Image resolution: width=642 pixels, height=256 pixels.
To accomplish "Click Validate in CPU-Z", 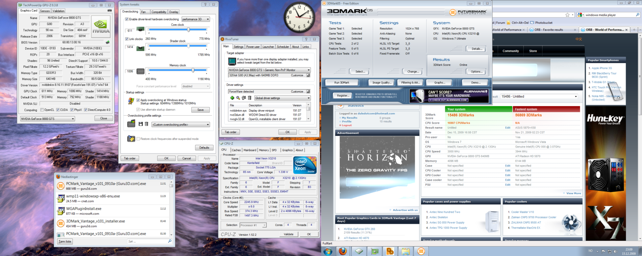I will [289, 234].
